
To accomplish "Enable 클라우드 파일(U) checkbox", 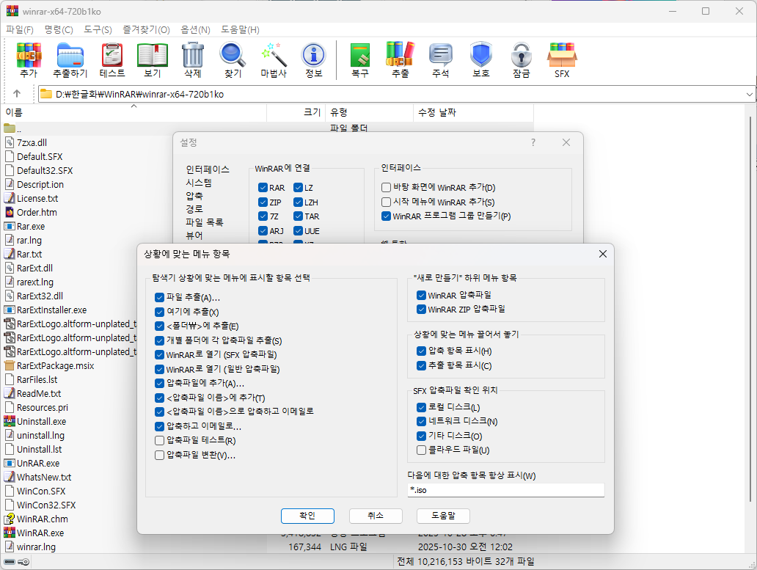I will point(421,450).
